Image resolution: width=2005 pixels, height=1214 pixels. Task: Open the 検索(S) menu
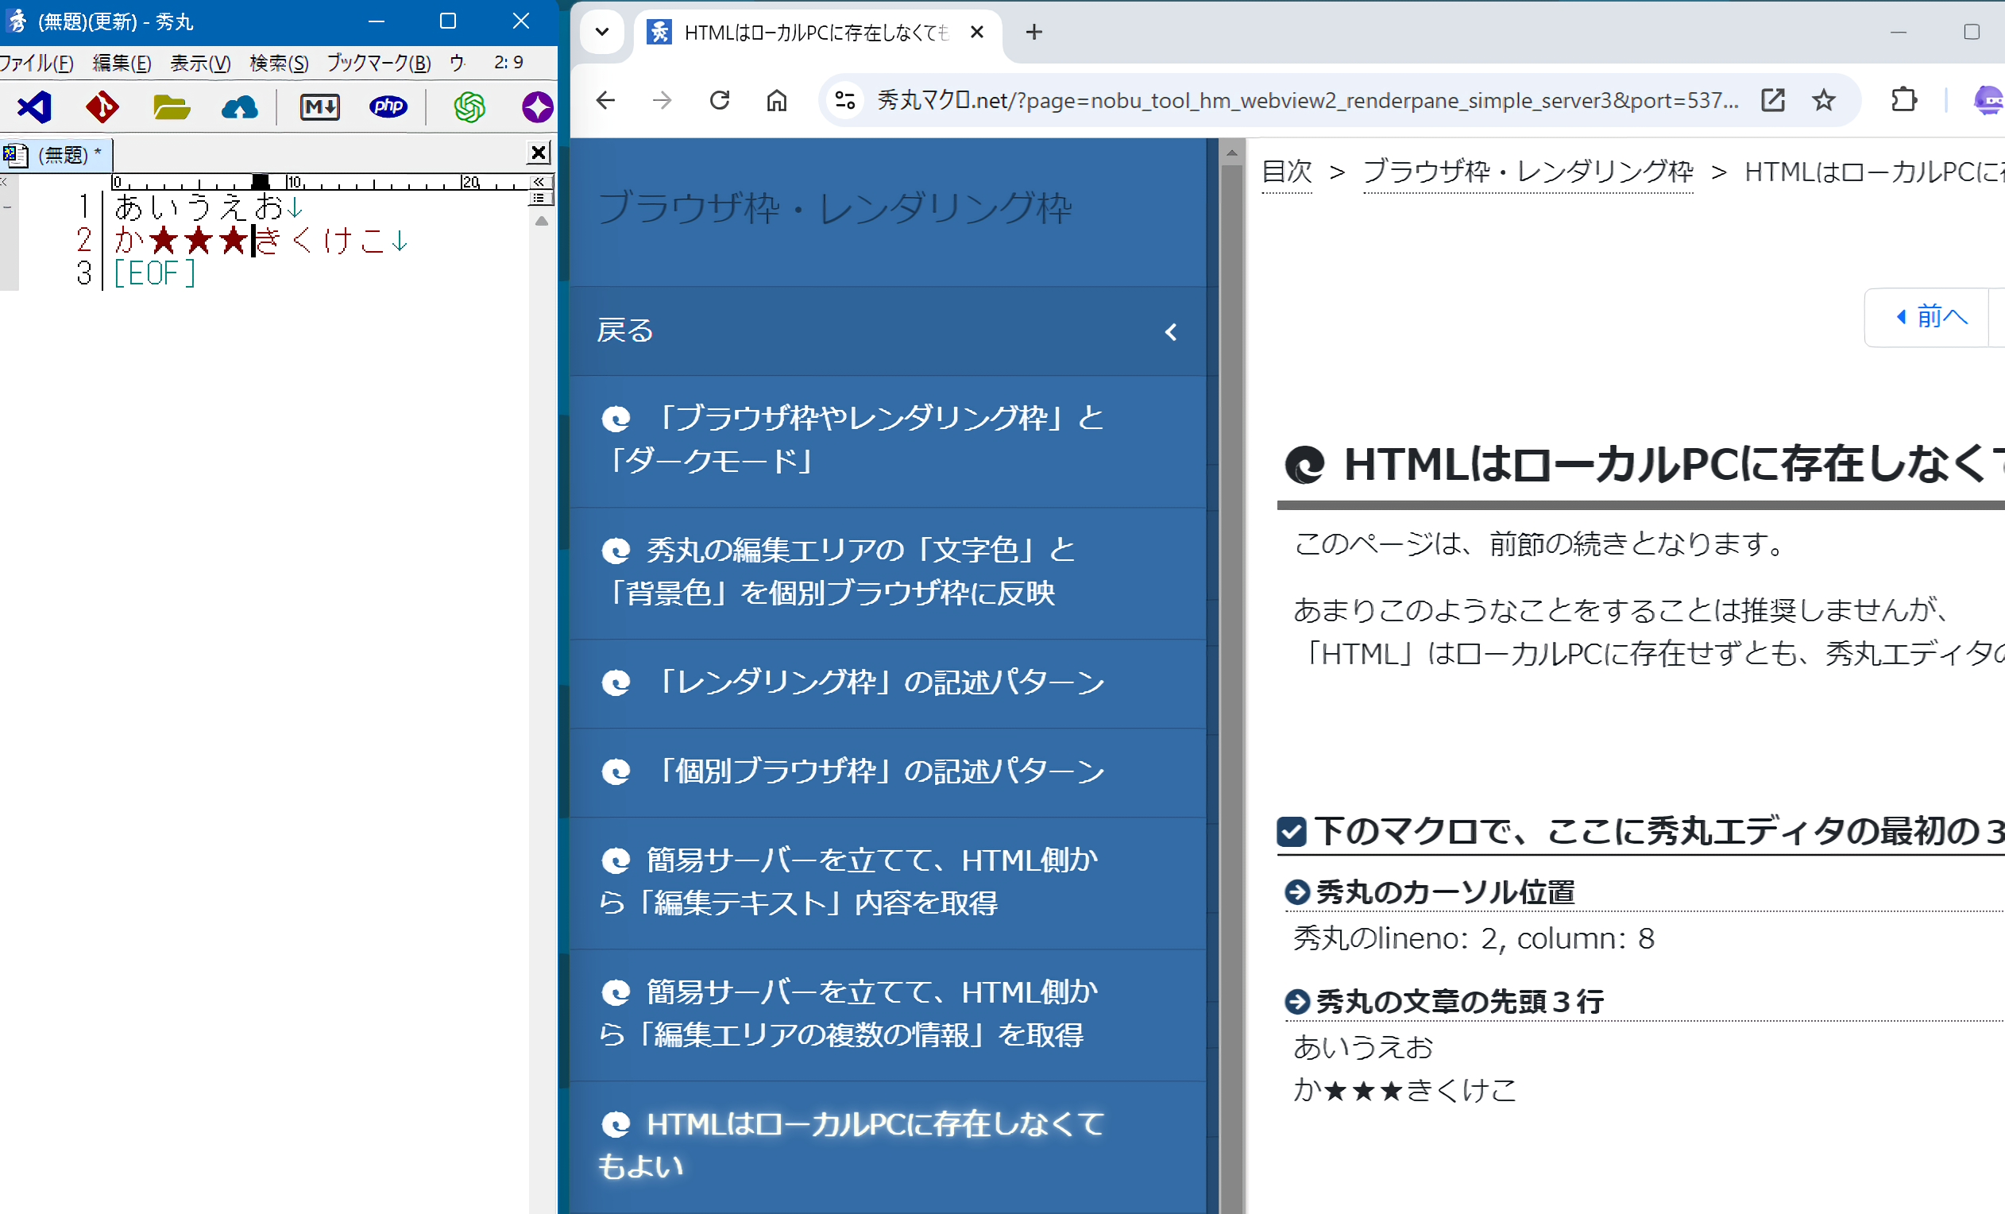tap(278, 63)
